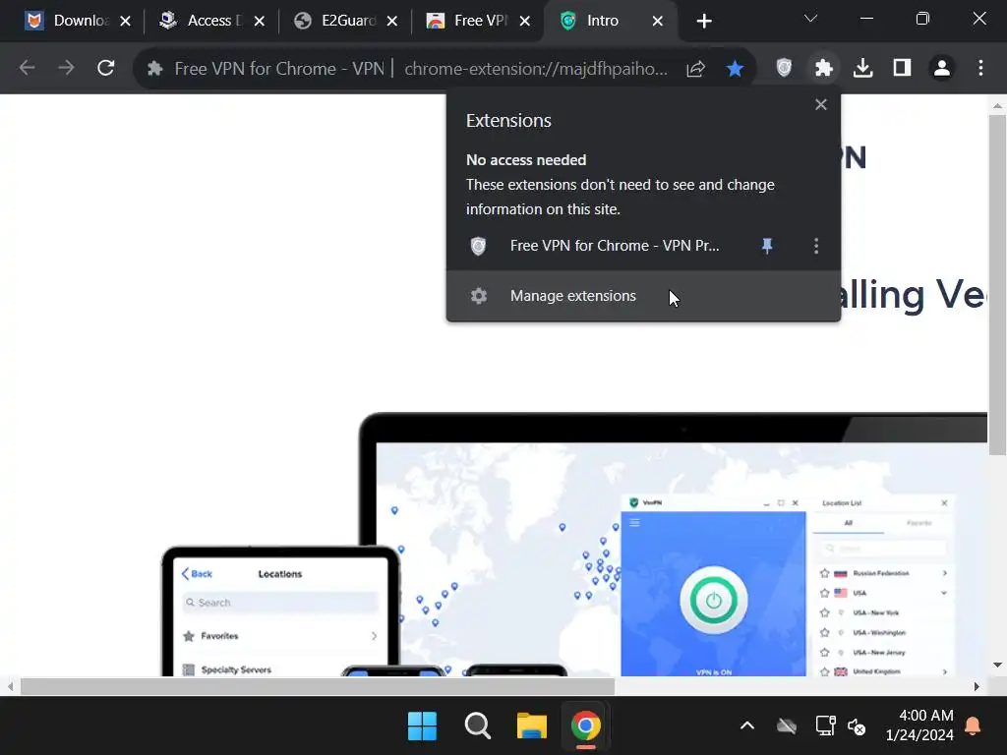Unpin the Free VPN extension
This screenshot has height=755, width=1007.
[767, 246]
